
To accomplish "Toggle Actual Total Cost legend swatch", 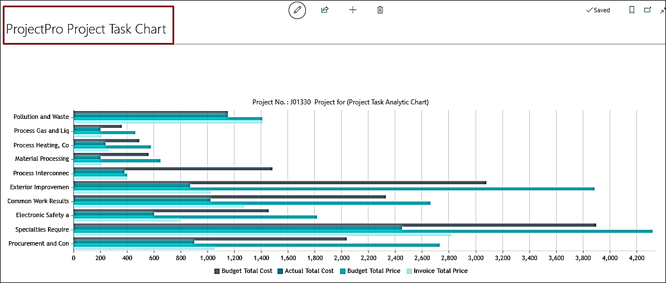I will click(x=280, y=271).
